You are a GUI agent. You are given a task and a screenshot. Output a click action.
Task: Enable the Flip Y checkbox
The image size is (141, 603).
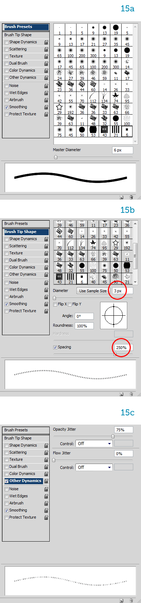point(69,304)
